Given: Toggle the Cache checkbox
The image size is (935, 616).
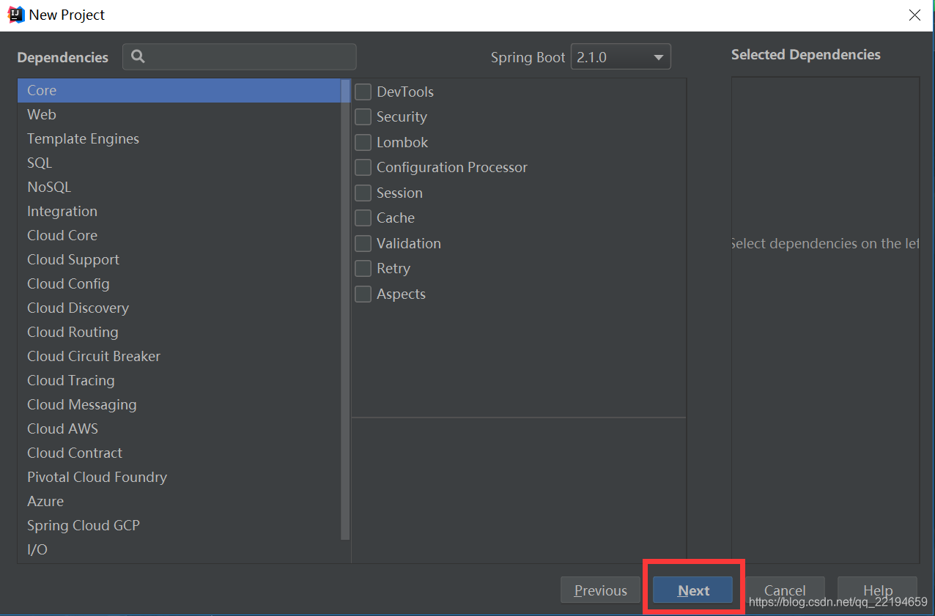Looking at the screenshot, I should click(363, 218).
